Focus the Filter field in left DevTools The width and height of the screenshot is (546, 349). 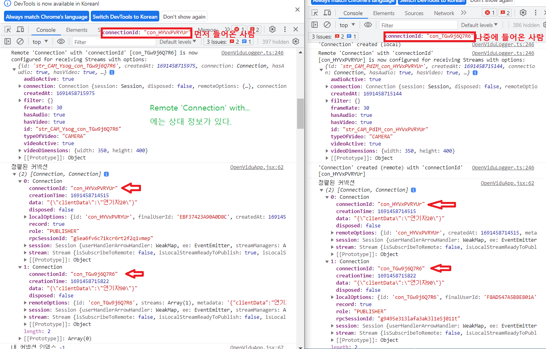(x=114, y=42)
